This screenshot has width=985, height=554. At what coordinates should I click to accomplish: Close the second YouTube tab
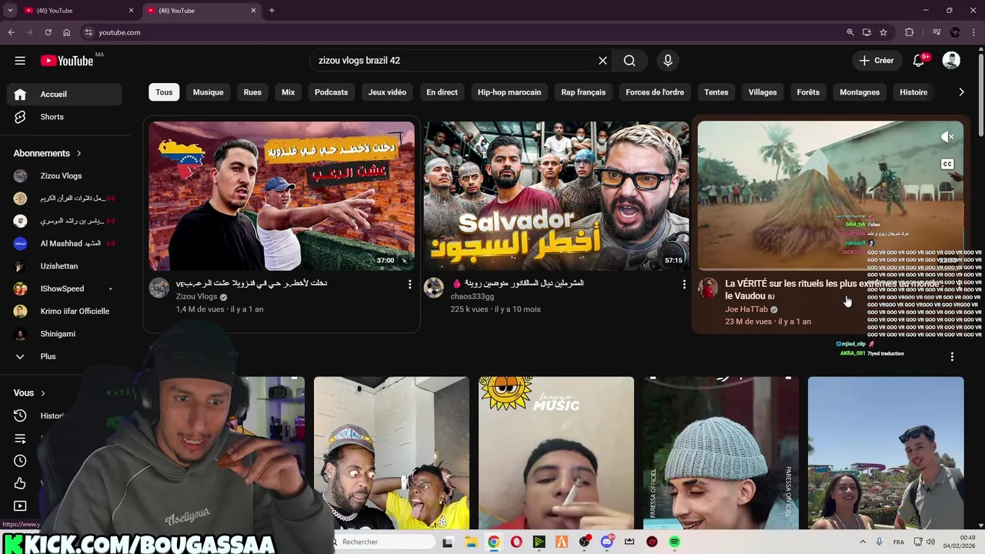tap(253, 11)
